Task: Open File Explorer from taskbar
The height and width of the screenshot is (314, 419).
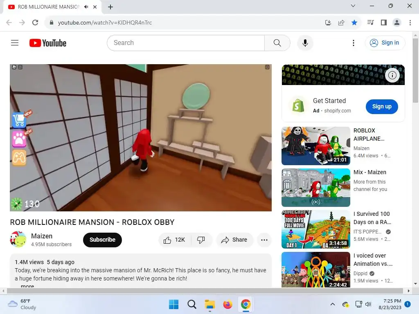Action: click(x=210, y=304)
